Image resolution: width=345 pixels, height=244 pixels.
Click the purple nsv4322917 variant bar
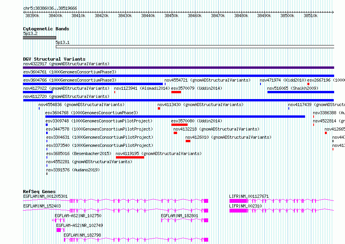(x=178, y=68)
